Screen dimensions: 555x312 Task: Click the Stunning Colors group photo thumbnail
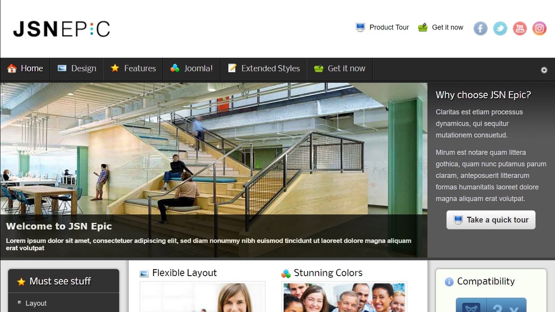[x=344, y=297]
